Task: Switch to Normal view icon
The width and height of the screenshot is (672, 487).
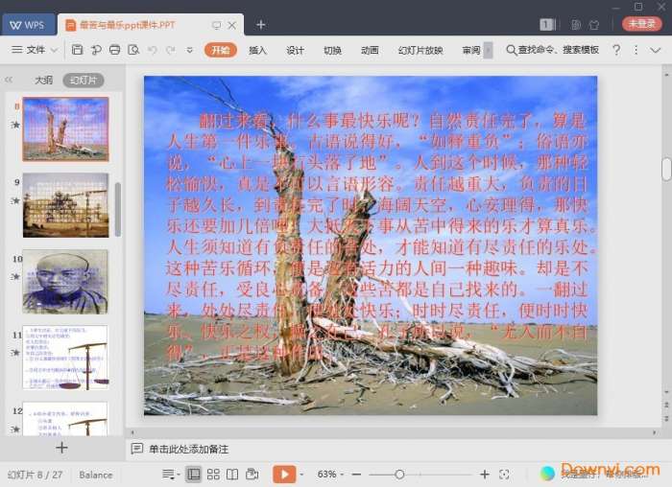Action: pyautogui.click(x=194, y=475)
